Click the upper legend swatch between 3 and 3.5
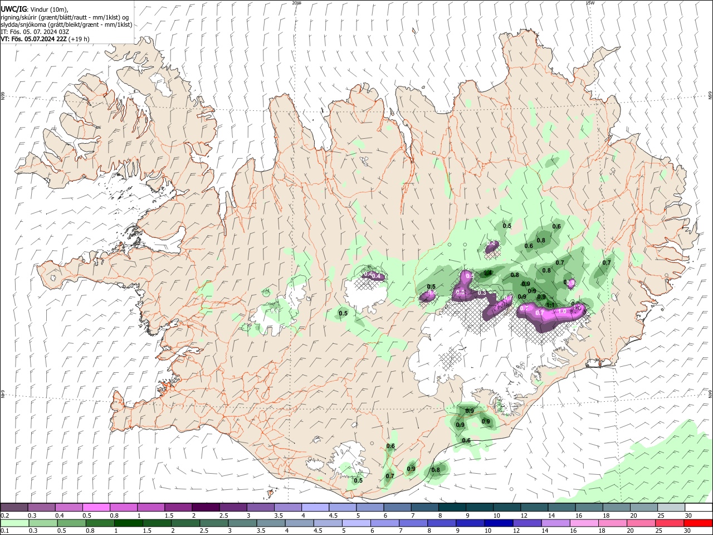Viewport: 713px width, 535px height. pyautogui.click(x=260, y=508)
